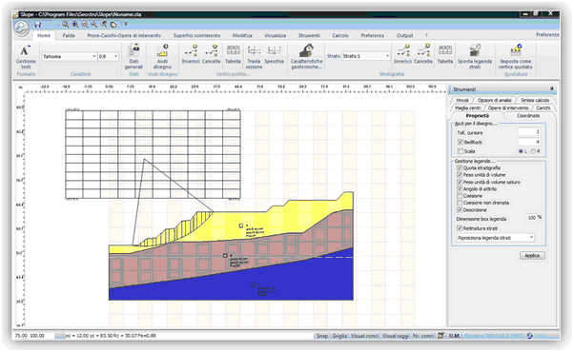Open Gestione testi tool
Image resolution: width=574 pixels, height=352 pixels.
(x=26, y=56)
